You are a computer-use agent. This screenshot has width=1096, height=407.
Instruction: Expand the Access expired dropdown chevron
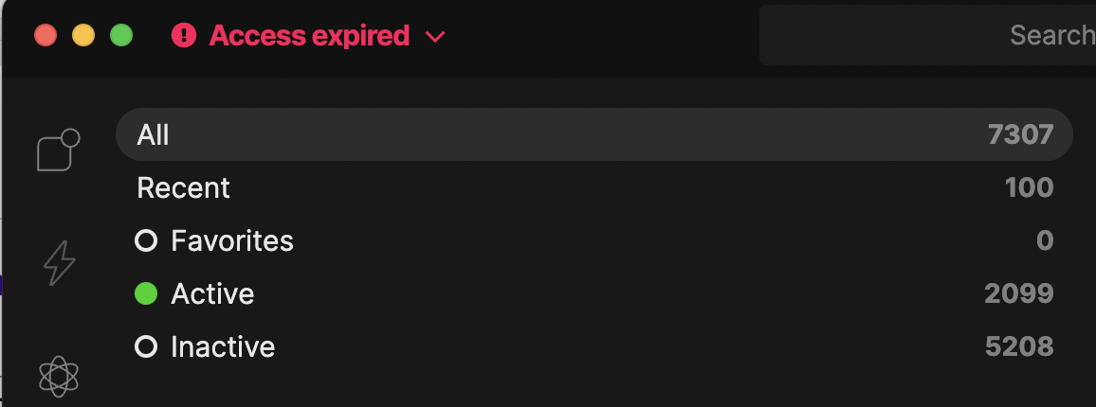(435, 37)
